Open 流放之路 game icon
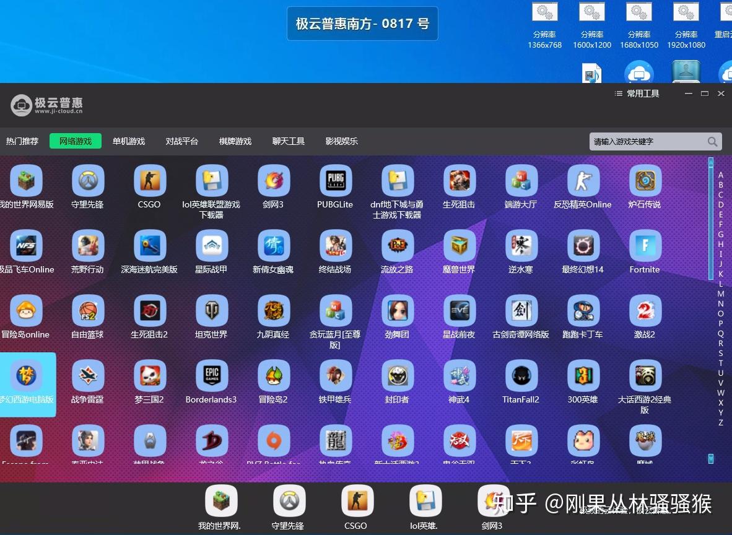 click(398, 246)
